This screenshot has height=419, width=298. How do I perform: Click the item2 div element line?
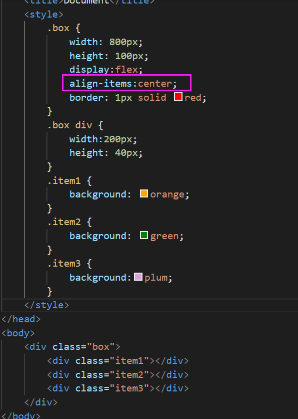(118, 374)
